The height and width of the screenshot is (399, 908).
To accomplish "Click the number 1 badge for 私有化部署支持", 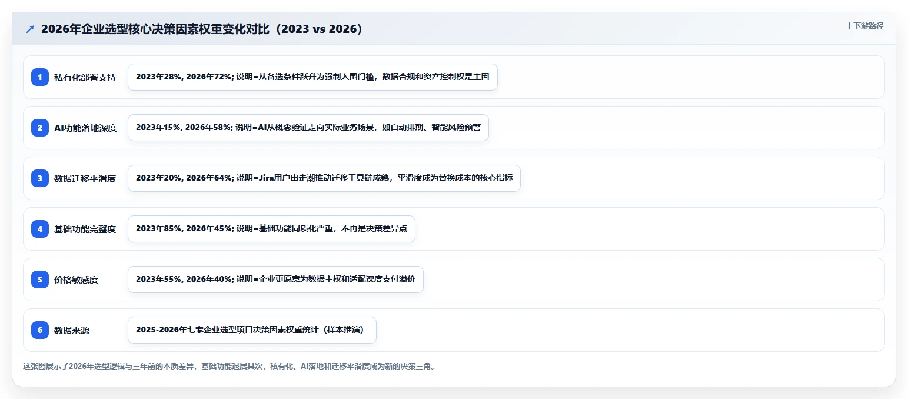I will pos(40,77).
